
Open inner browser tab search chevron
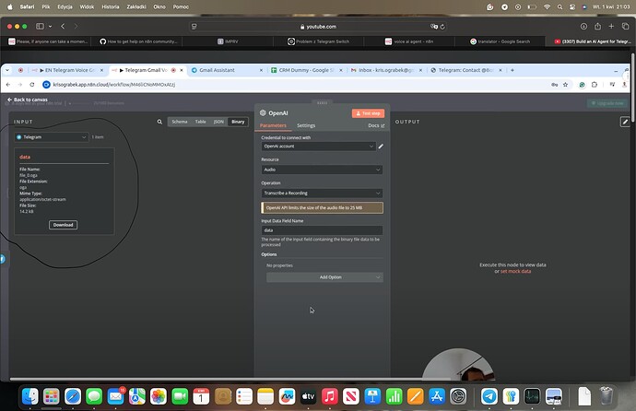point(7,70)
